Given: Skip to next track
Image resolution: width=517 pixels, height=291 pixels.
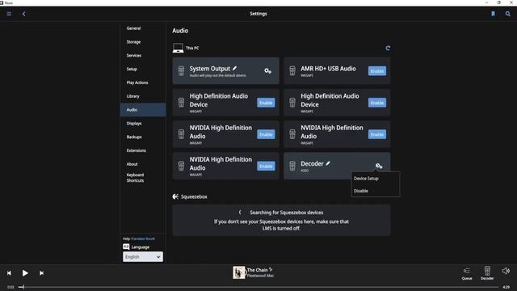Looking at the screenshot, I should coord(41,273).
